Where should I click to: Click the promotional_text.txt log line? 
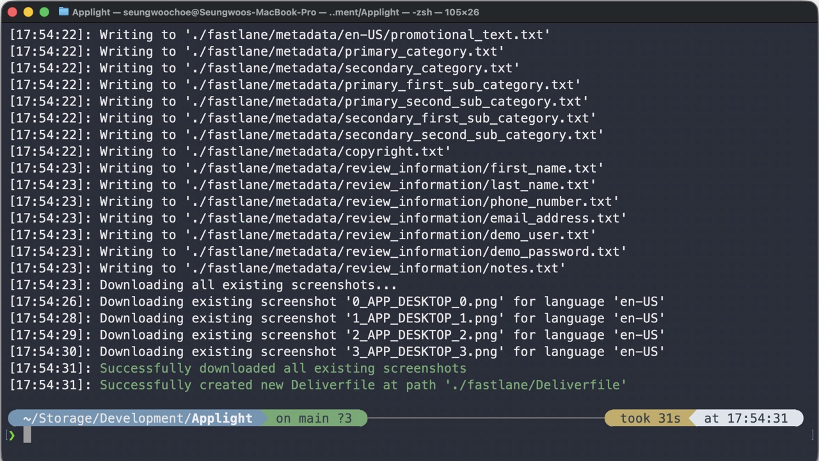tap(280, 35)
